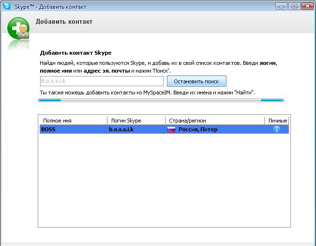Close the Добавить контакт window
316x246 pixels.
307,6
